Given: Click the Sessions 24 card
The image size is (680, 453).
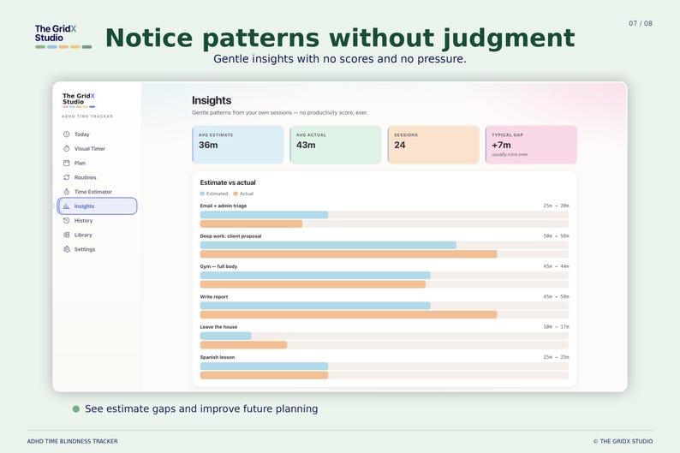Looking at the screenshot, I should pyautogui.click(x=433, y=145).
